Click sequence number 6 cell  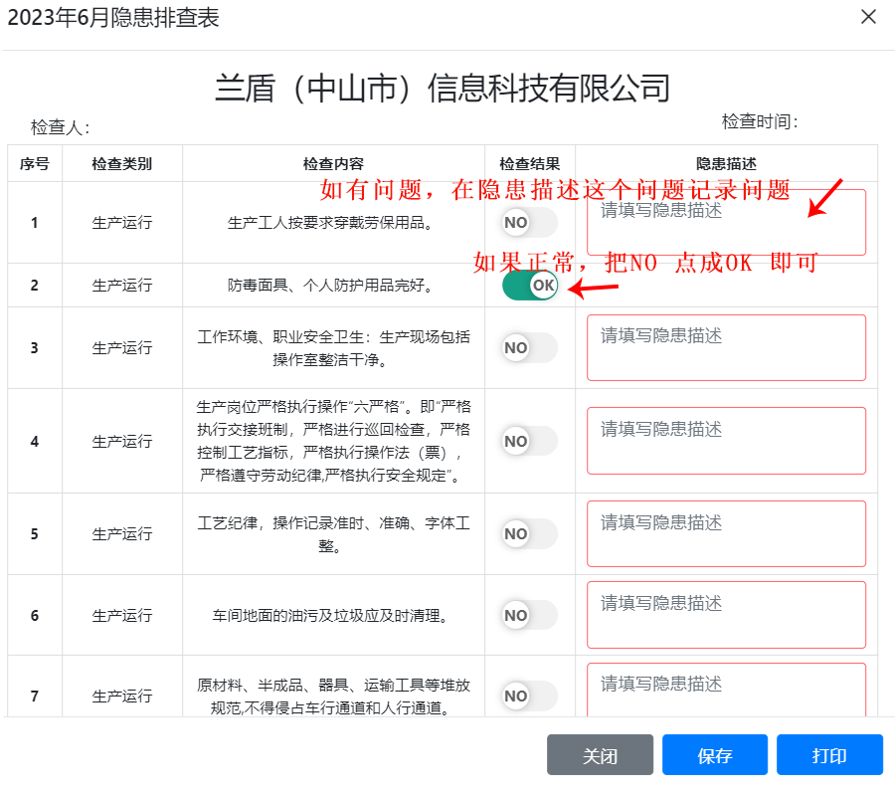coord(34,615)
